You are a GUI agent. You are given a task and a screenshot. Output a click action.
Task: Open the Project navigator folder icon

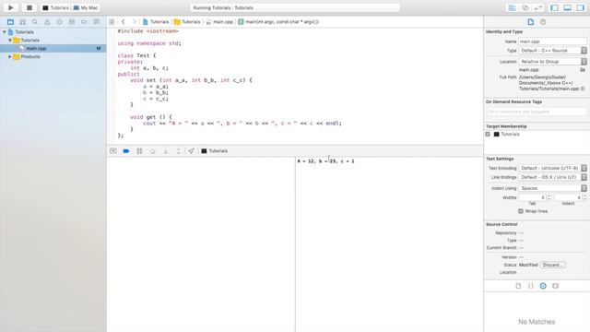click(10, 22)
